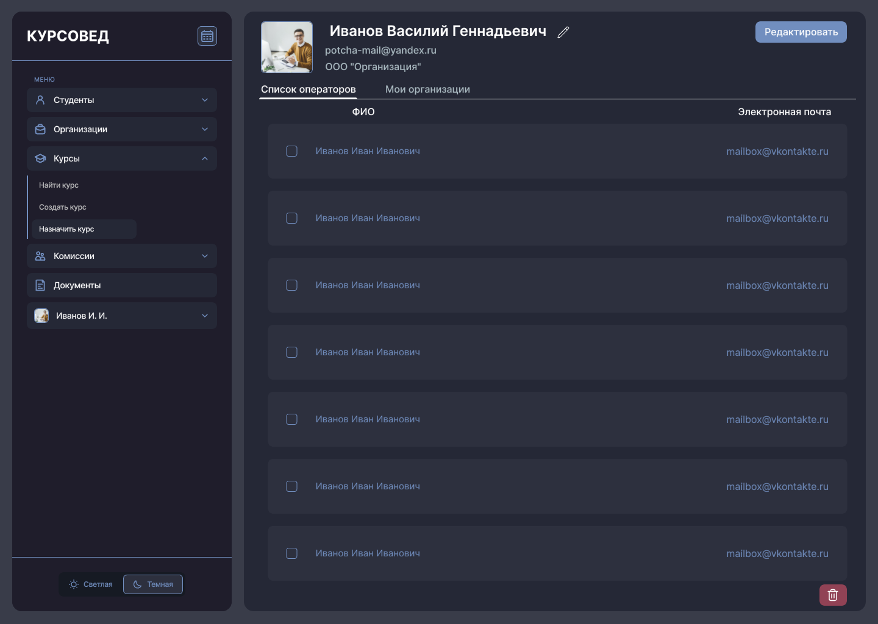Viewport: 878px width, 624px height.
Task: Collapse the Курсы section chevron
Action: click(x=205, y=158)
